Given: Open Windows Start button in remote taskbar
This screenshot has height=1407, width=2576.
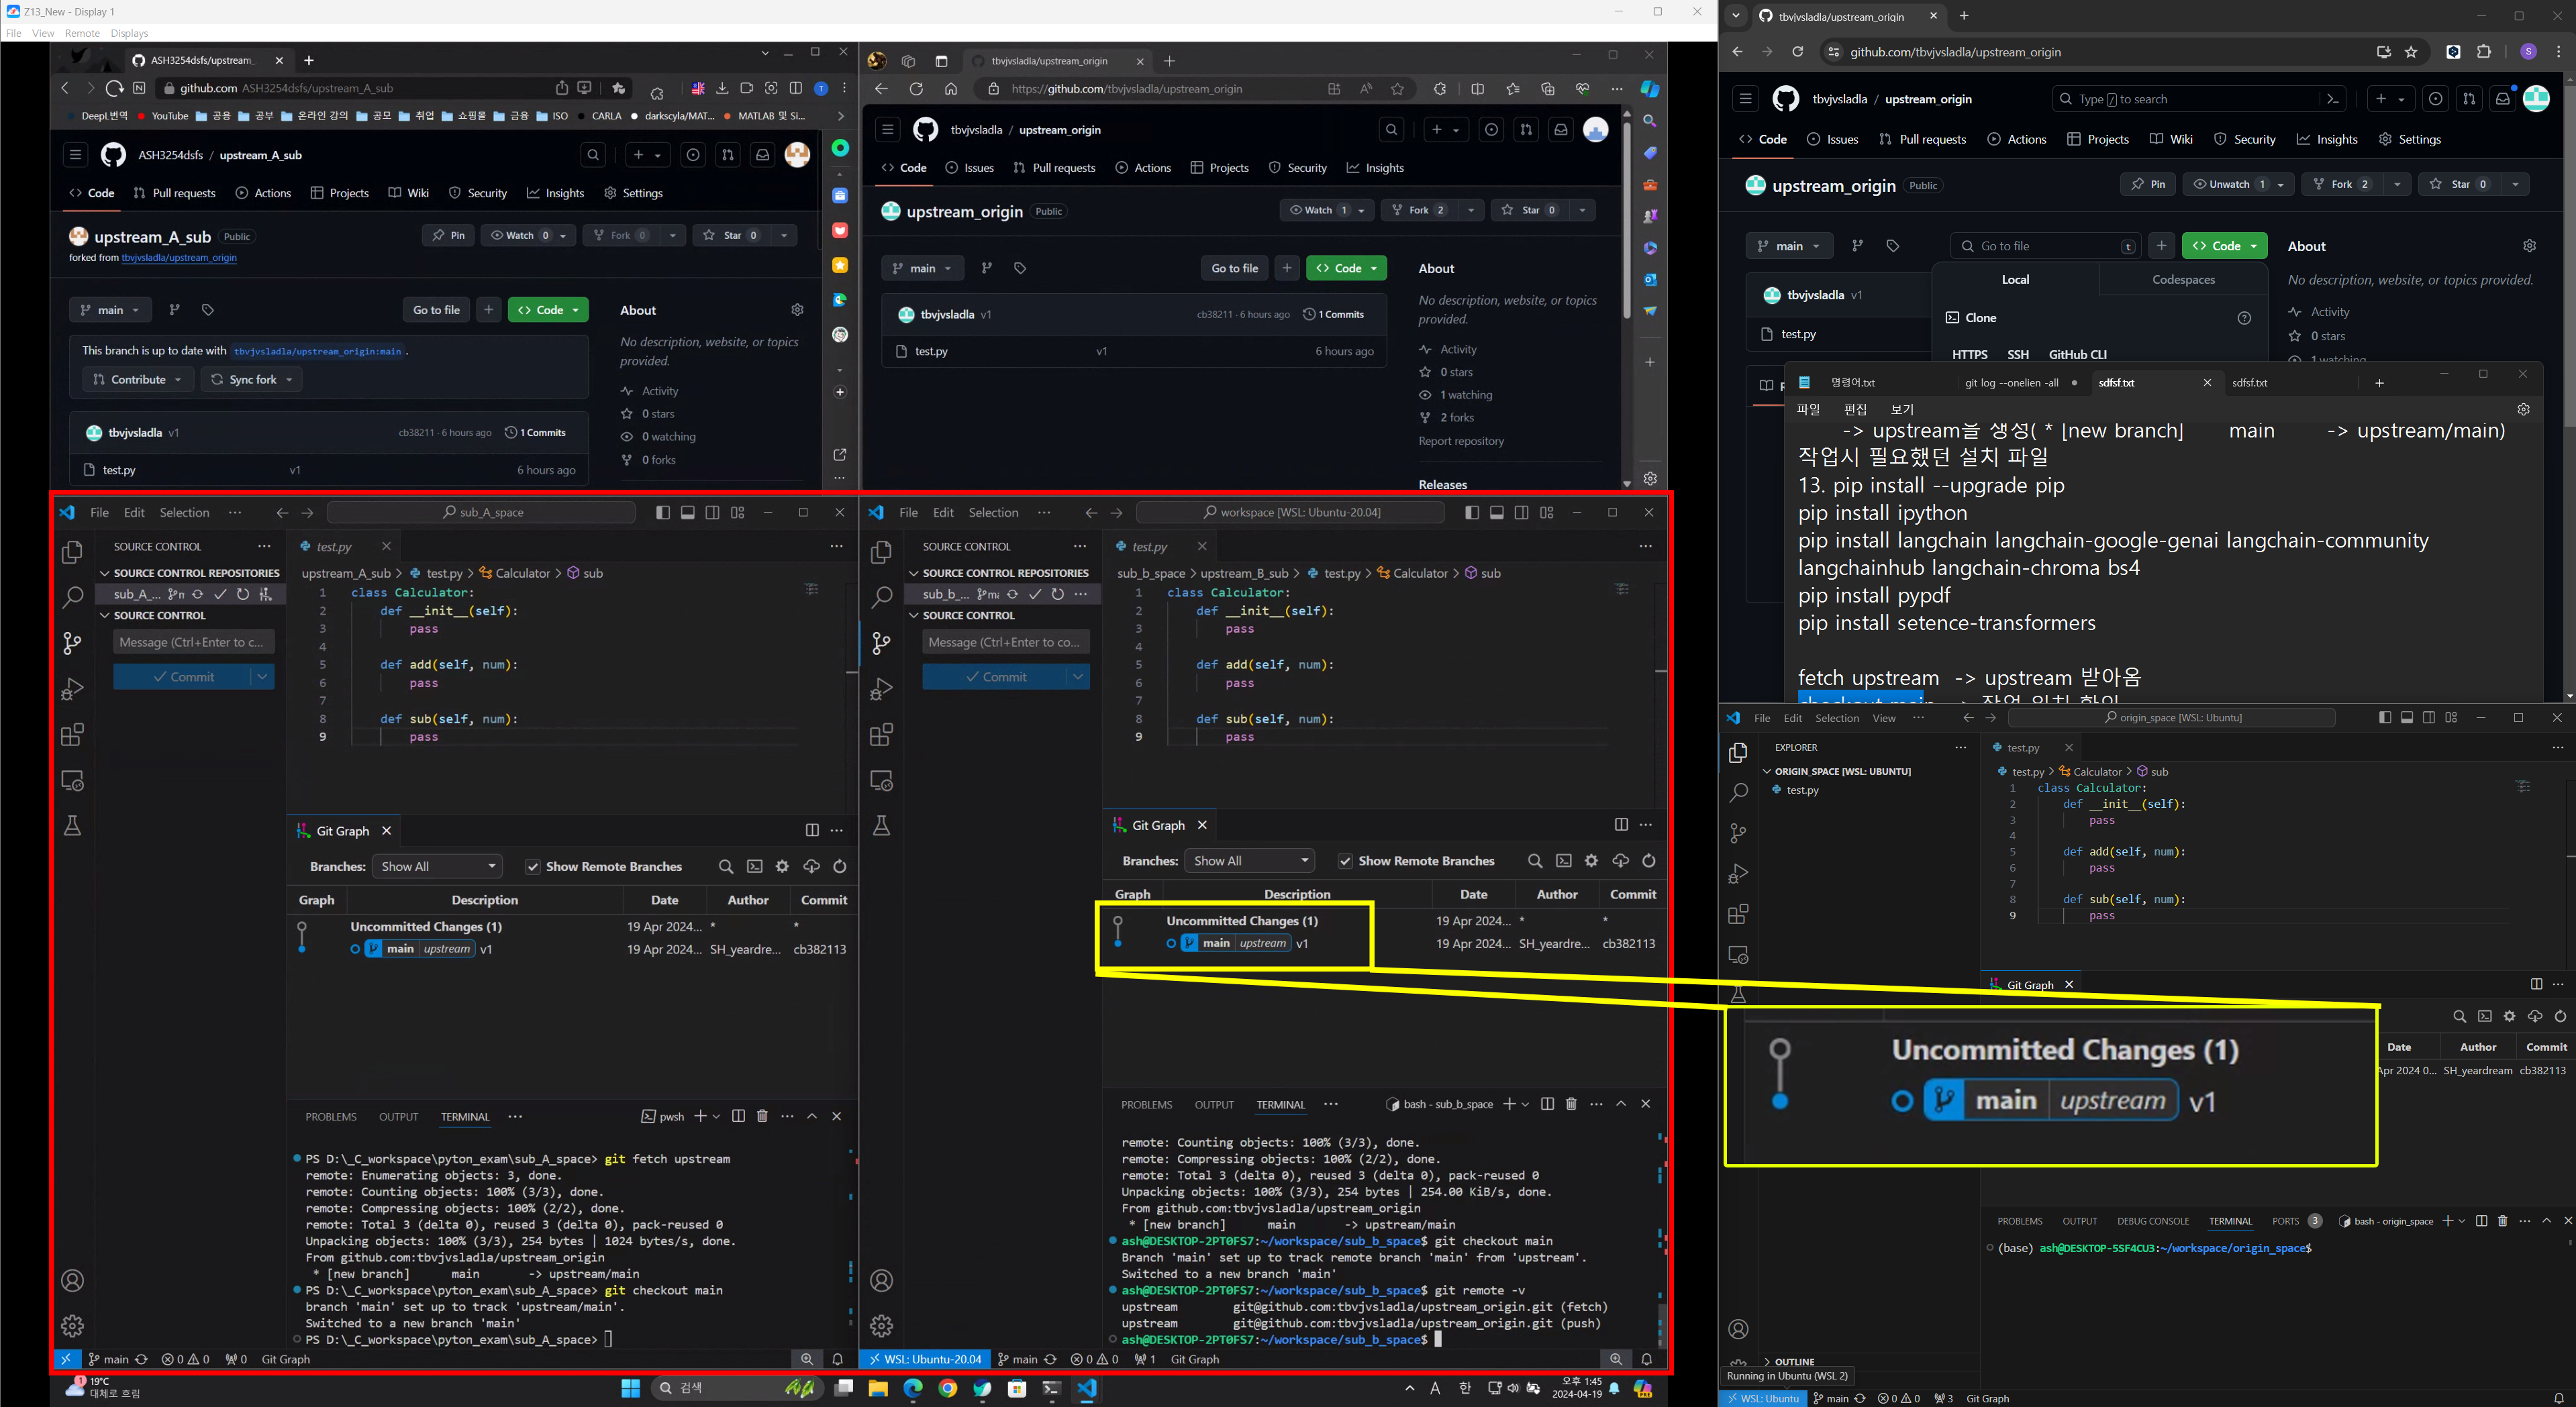Looking at the screenshot, I should pos(630,1388).
